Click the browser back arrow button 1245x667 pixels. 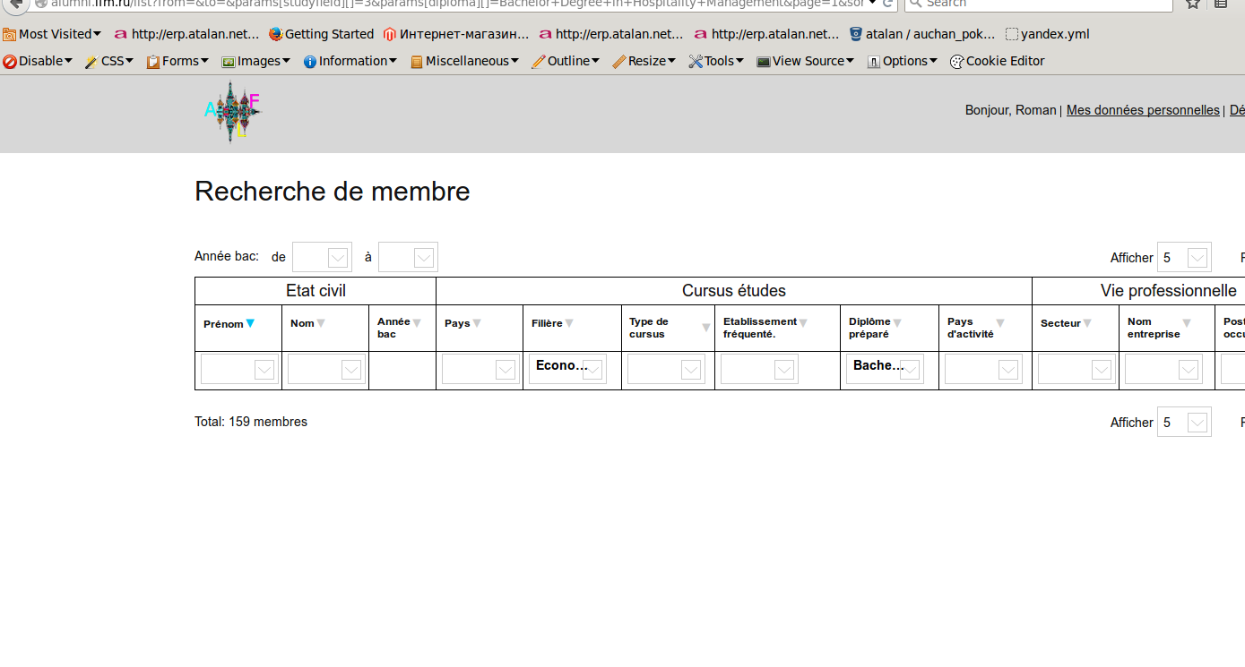click(15, 3)
